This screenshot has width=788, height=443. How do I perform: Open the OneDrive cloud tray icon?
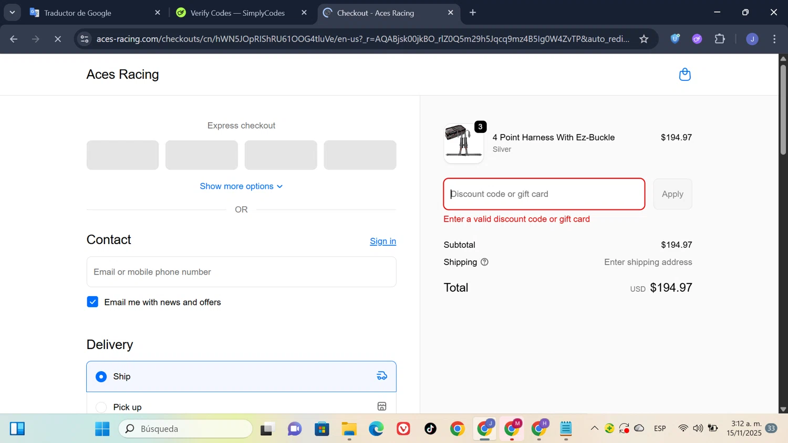tap(639, 429)
